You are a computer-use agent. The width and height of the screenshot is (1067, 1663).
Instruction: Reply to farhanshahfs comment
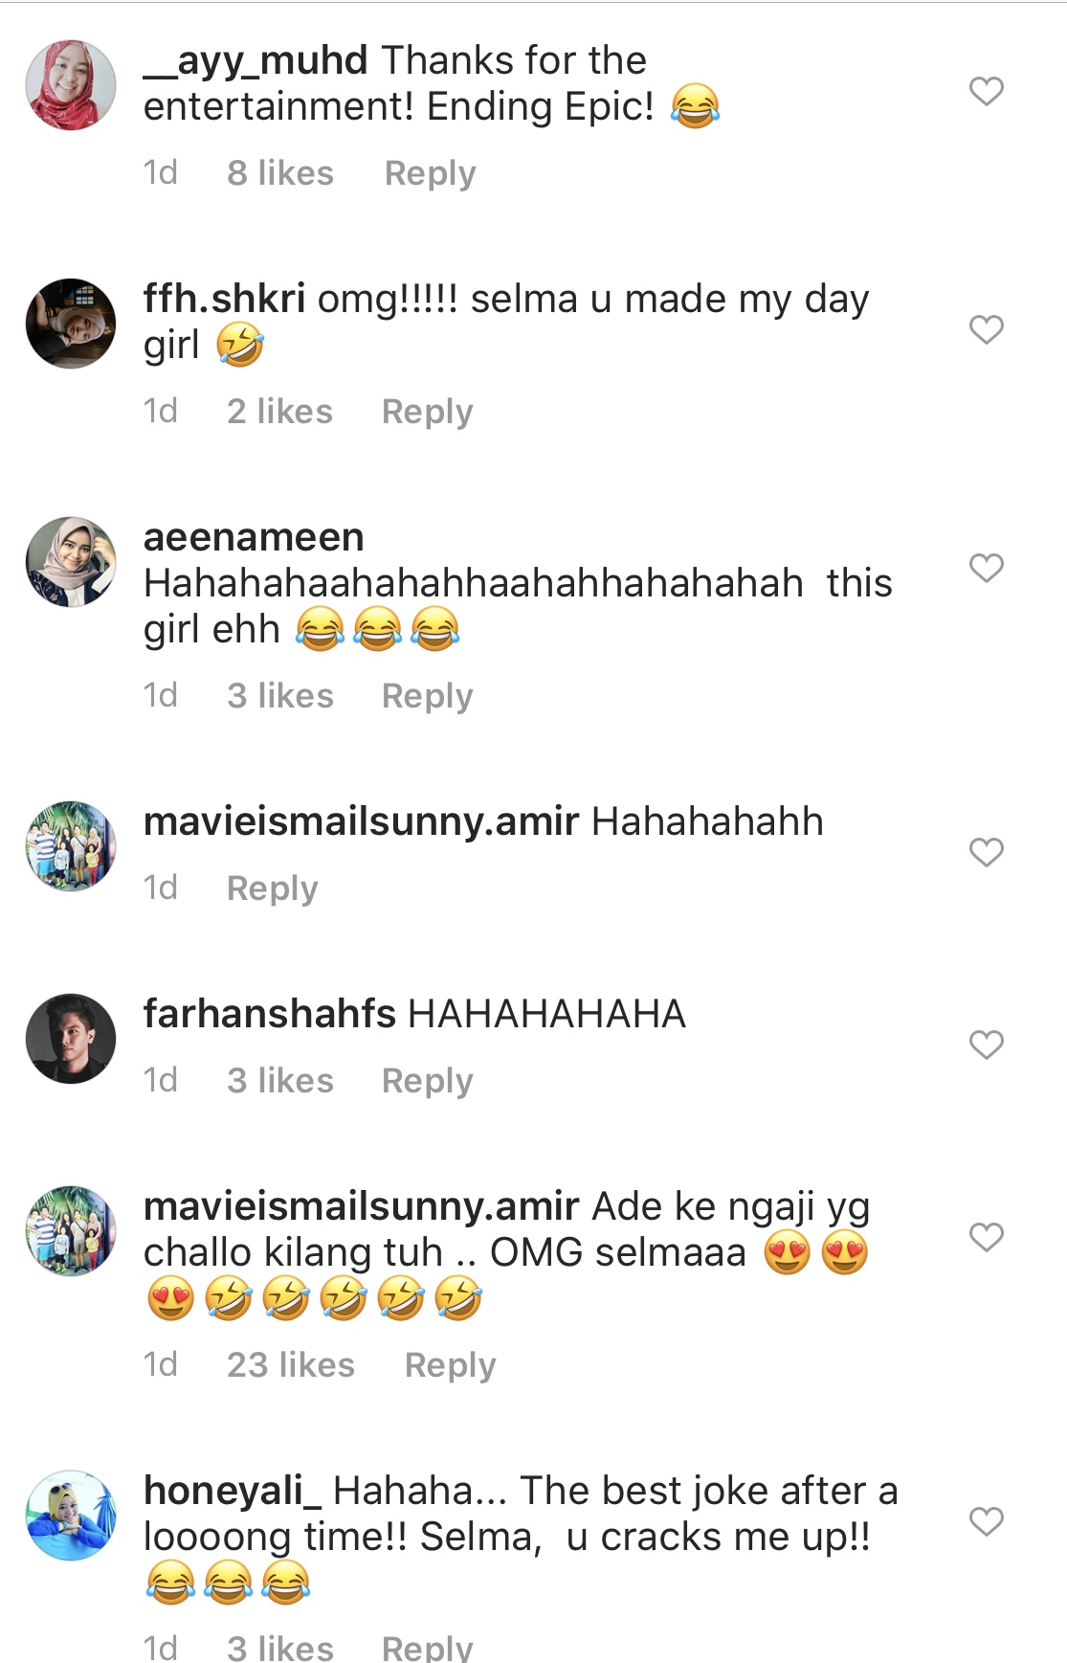(x=427, y=1081)
